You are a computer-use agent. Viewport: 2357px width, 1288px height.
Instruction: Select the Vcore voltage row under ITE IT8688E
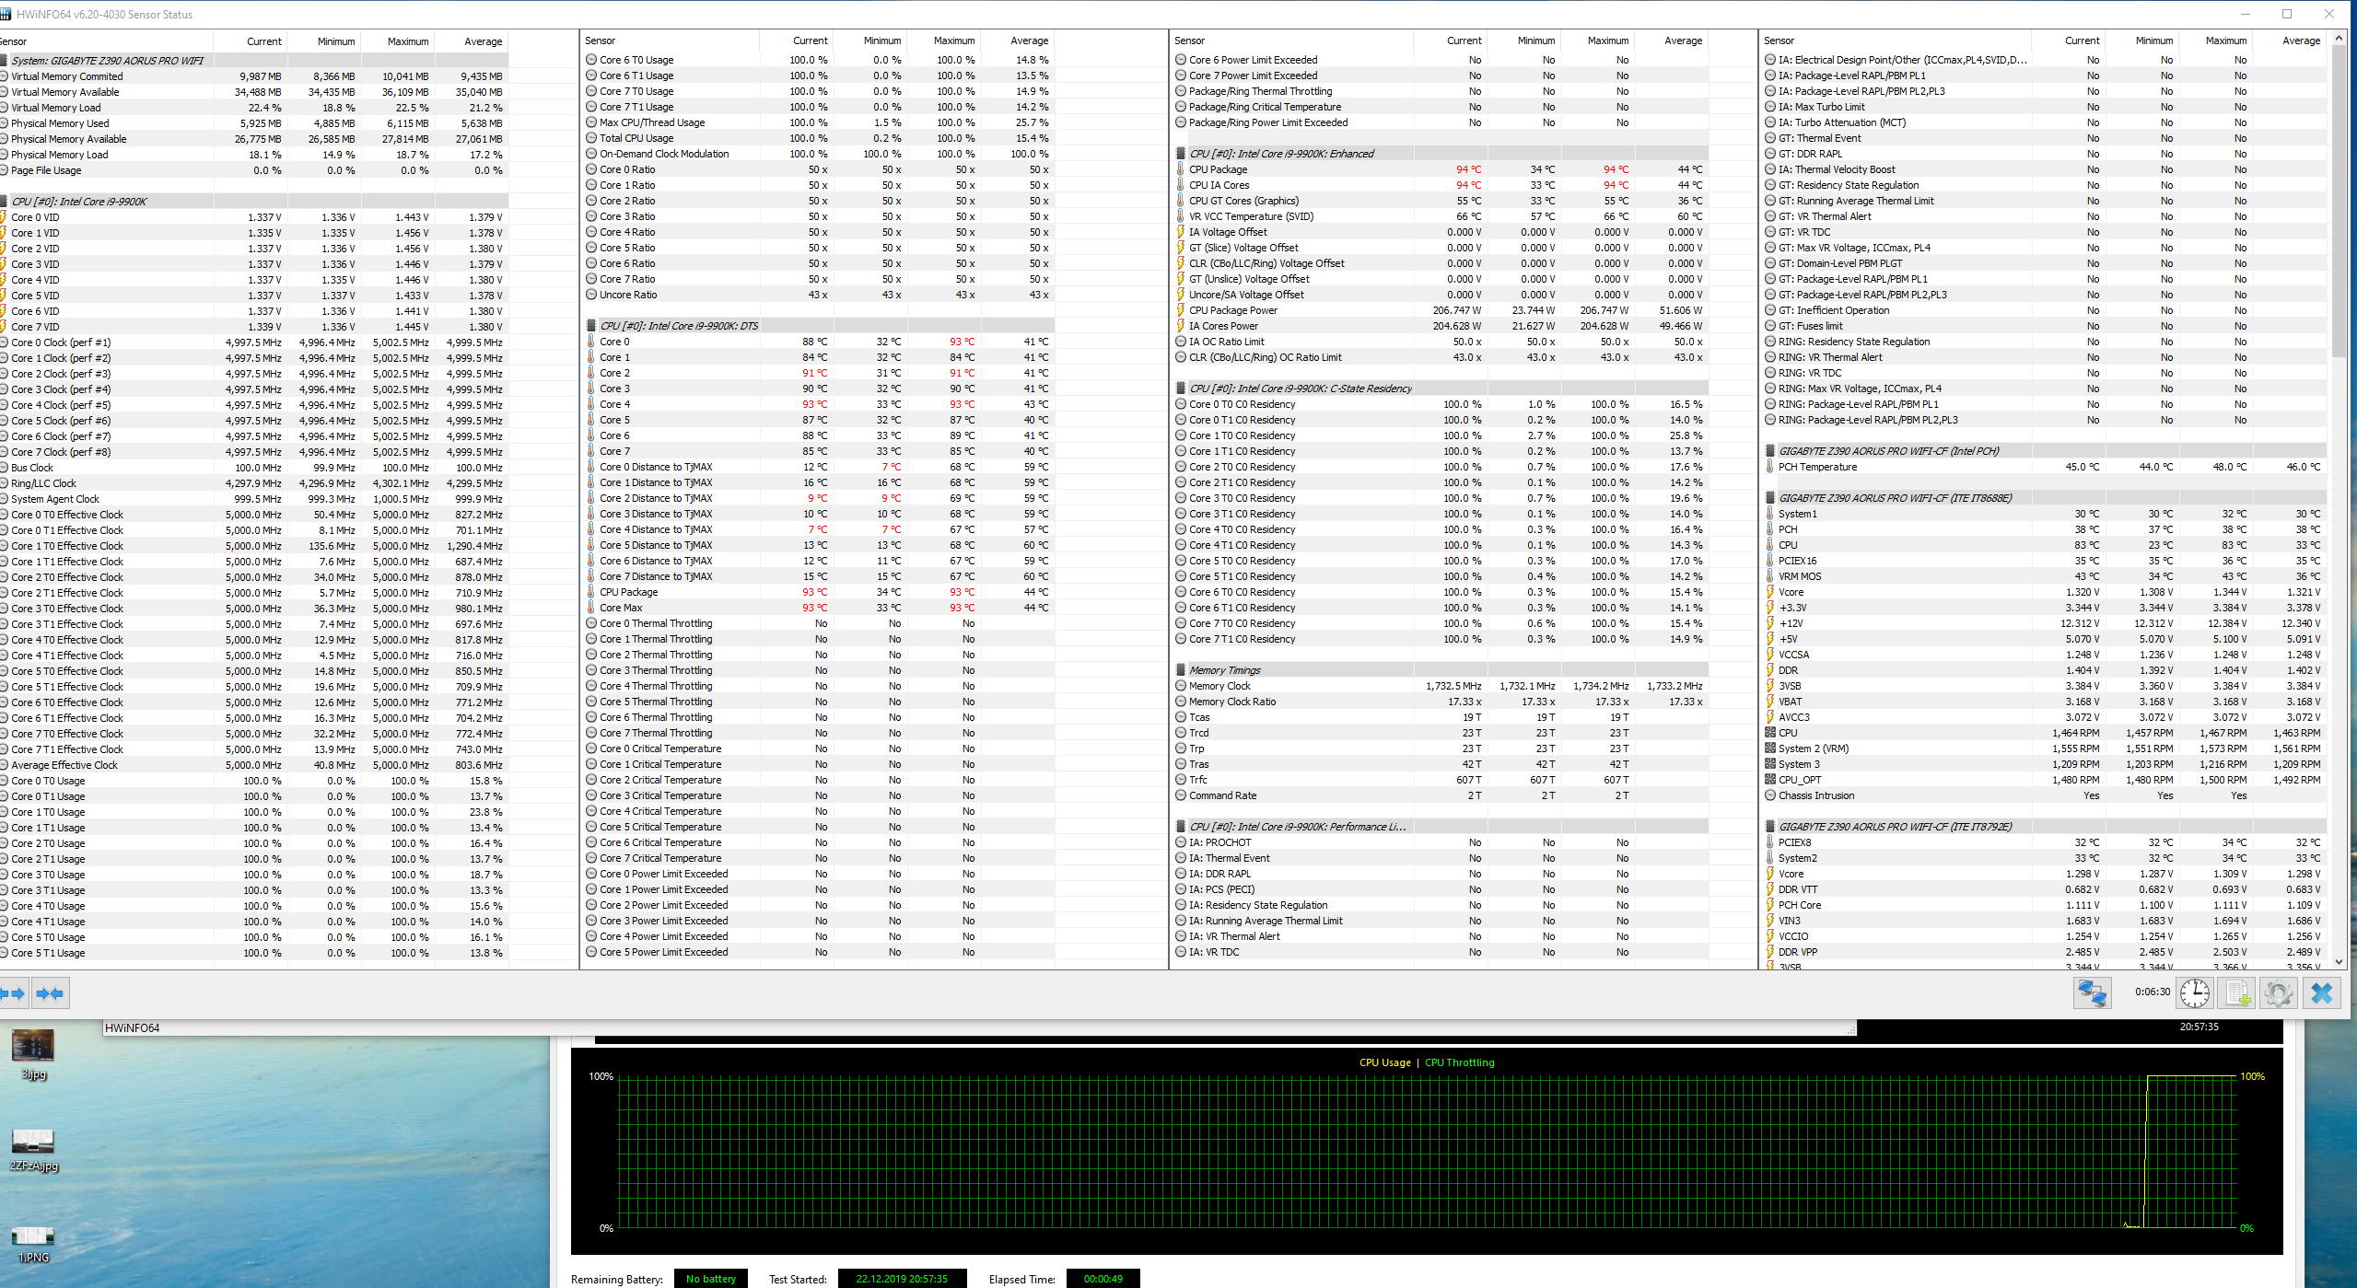(1791, 592)
